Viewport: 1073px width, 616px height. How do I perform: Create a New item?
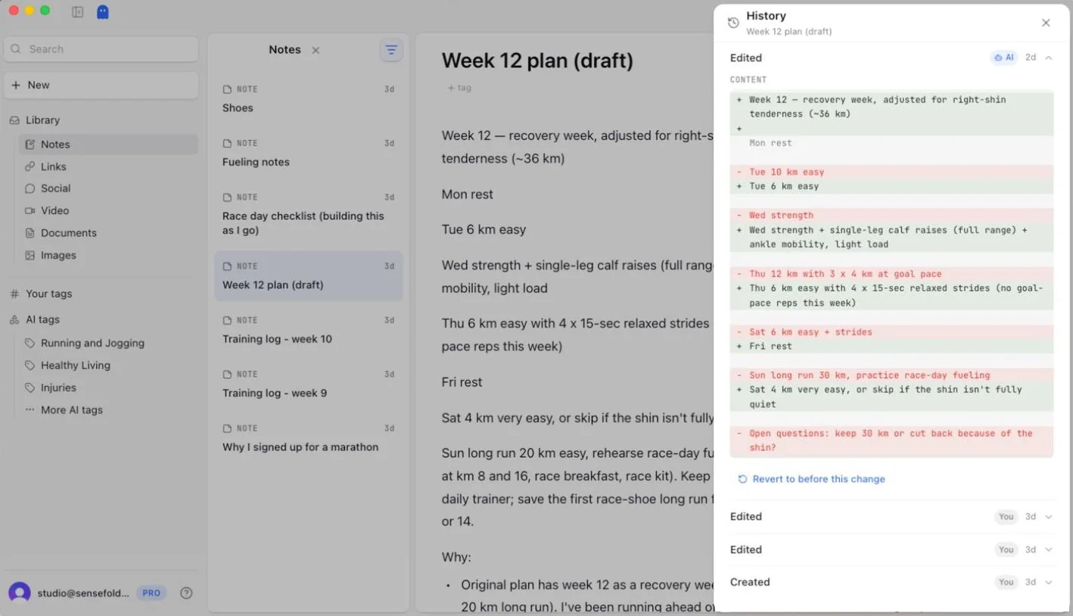pos(101,86)
